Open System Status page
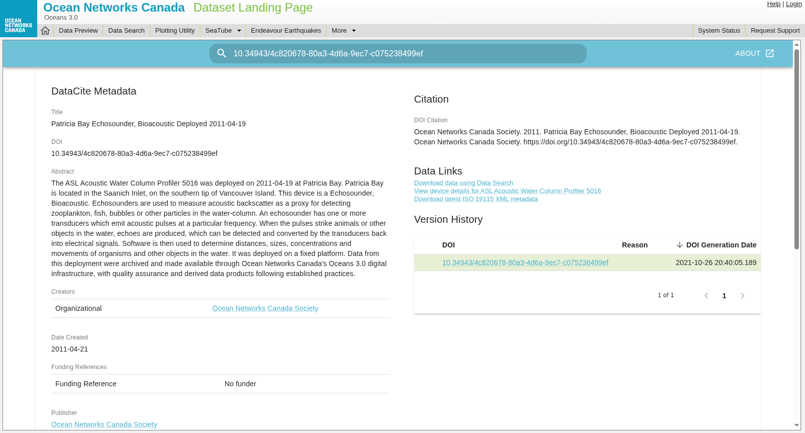The image size is (805, 433). (x=719, y=31)
